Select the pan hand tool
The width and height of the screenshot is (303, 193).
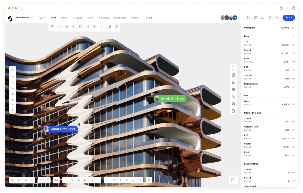114,180
